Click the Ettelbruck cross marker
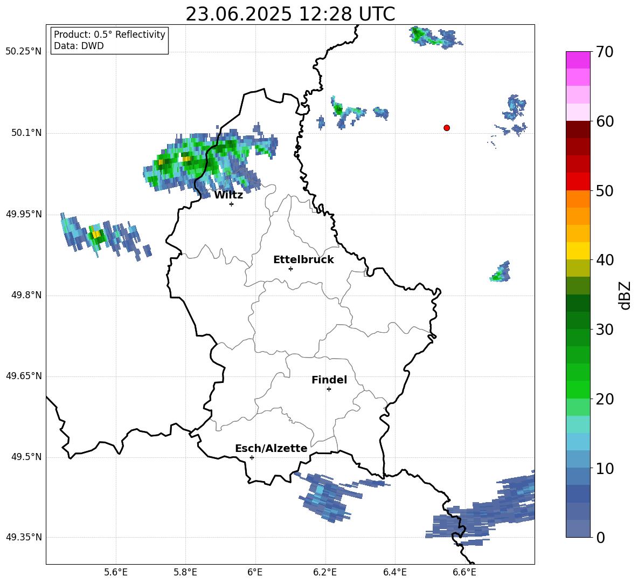Image resolution: width=638 pixels, height=583 pixels. click(x=290, y=269)
